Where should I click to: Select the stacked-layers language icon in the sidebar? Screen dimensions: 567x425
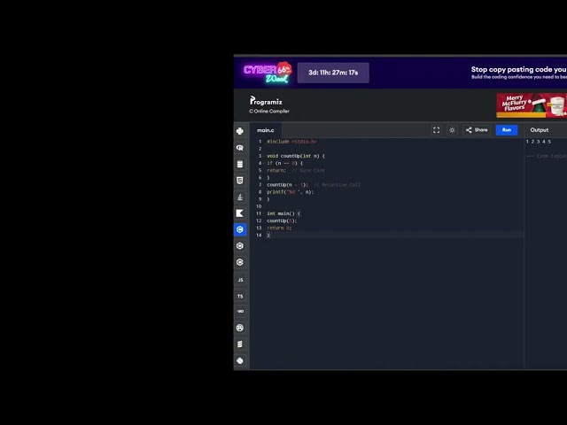240,344
